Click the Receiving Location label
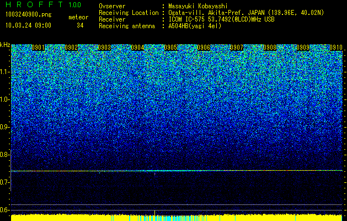Viewport: 347px width, 221px height. tap(129, 13)
